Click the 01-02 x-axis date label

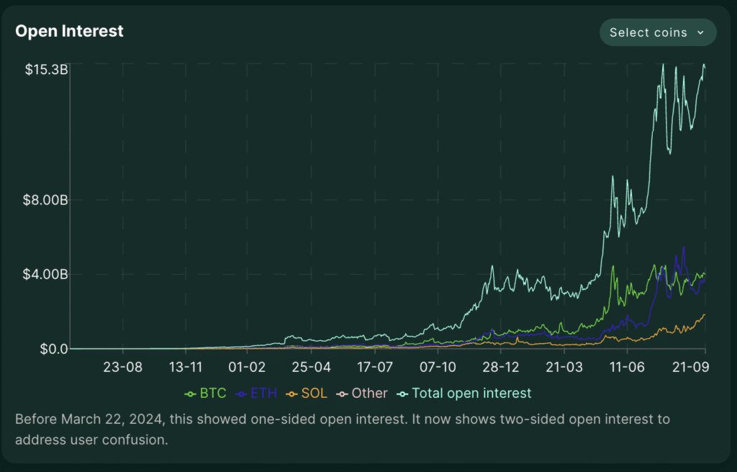click(248, 367)
